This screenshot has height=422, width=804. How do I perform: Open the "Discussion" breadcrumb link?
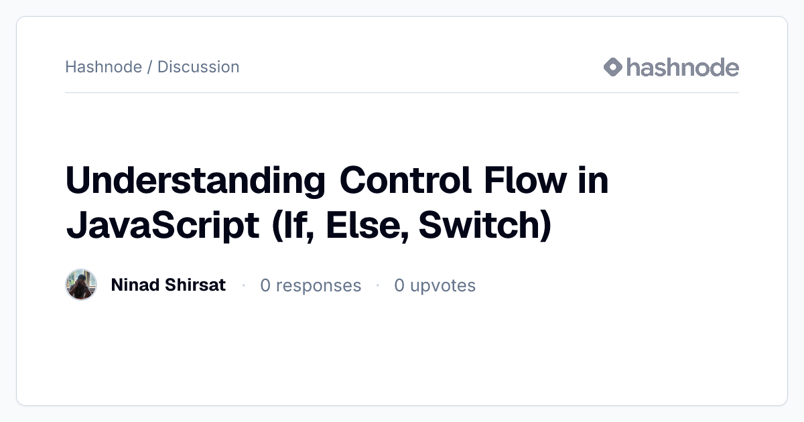[198, 67]
